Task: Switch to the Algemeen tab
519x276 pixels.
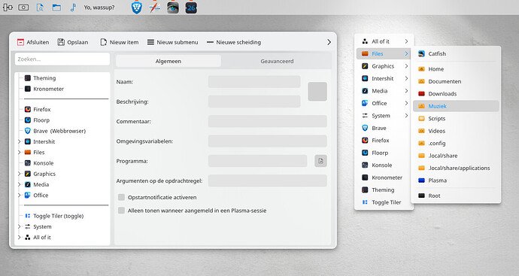Action: [168, 61]
